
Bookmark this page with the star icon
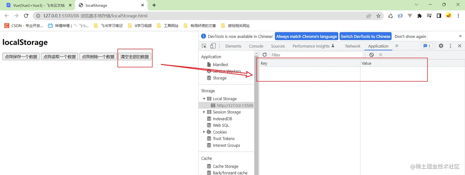click(x=378, y=16)
